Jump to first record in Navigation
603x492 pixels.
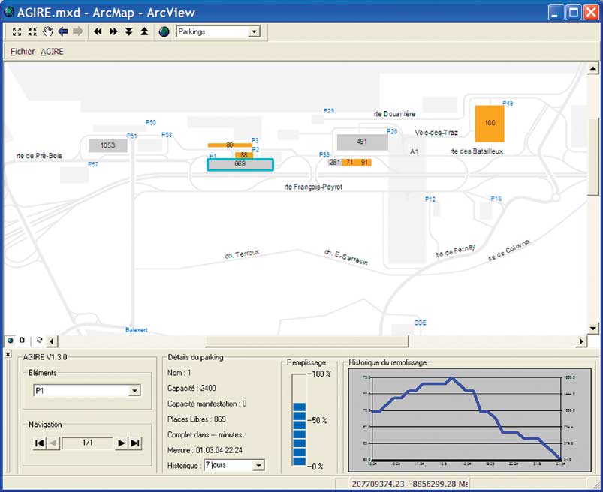point(40,443)
